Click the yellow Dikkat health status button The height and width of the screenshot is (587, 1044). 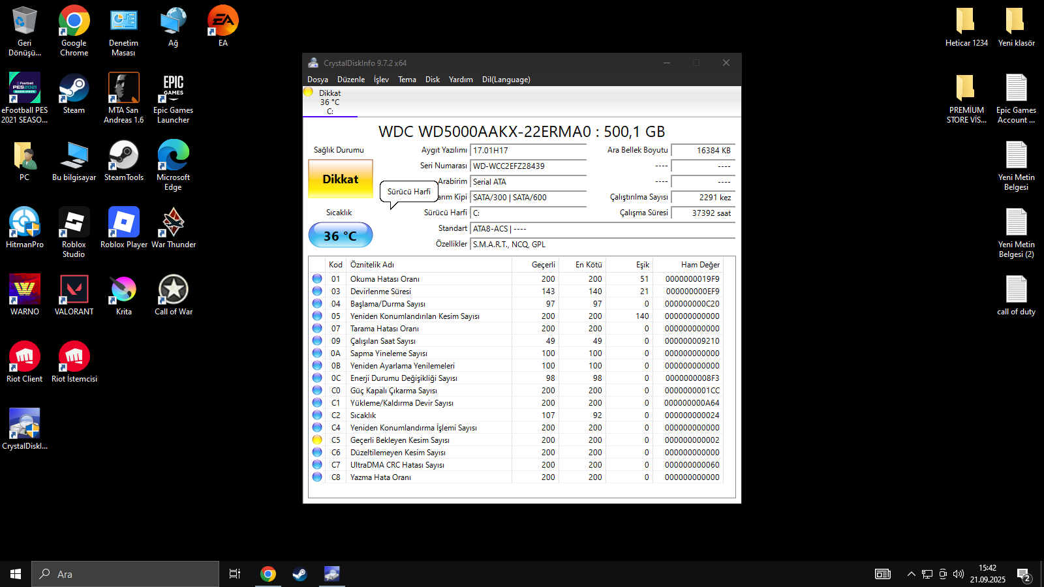[x=341, y=179]
